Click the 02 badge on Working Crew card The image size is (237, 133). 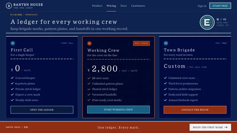coord(89,43)
